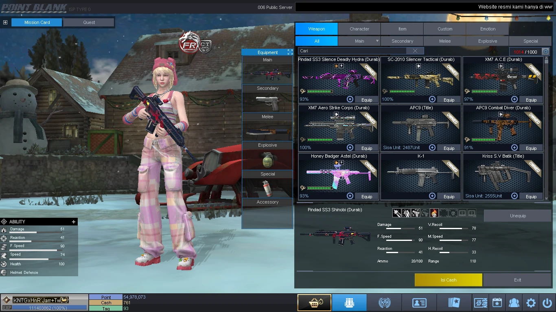Equip the XM7 Aero Strike Corps
This screenshot has height=312, width=556.
[367, 148]
